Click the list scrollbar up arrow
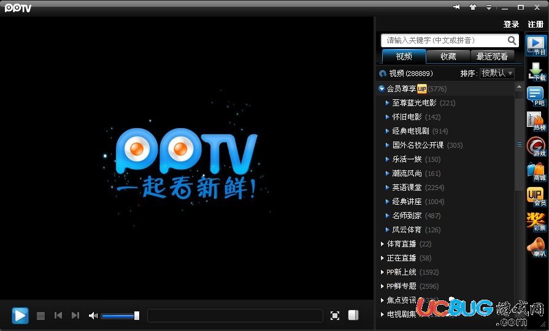This screenshot has width=549, height=331. [x=519, y=86]
